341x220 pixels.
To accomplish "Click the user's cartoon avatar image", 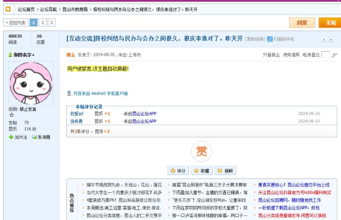I will (x=31, y=83).
